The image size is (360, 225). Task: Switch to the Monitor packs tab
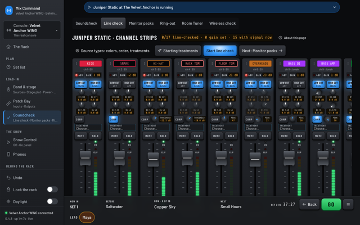click(x=141, y=23)
